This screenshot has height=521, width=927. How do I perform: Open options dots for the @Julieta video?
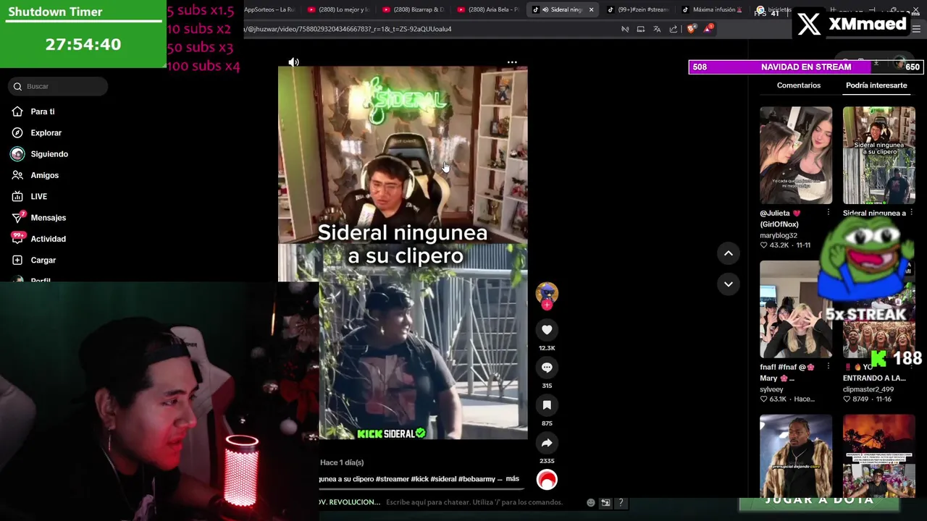click(829, 213)
